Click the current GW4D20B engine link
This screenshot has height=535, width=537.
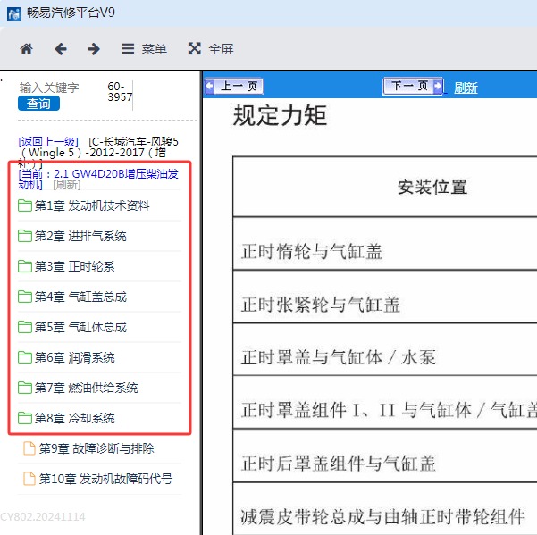tap(98, 179)
